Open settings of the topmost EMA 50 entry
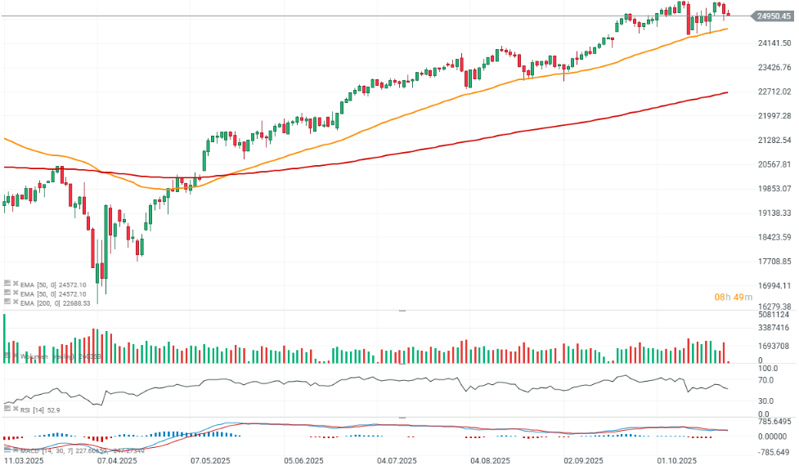799x470 pixels. [7, 283]
